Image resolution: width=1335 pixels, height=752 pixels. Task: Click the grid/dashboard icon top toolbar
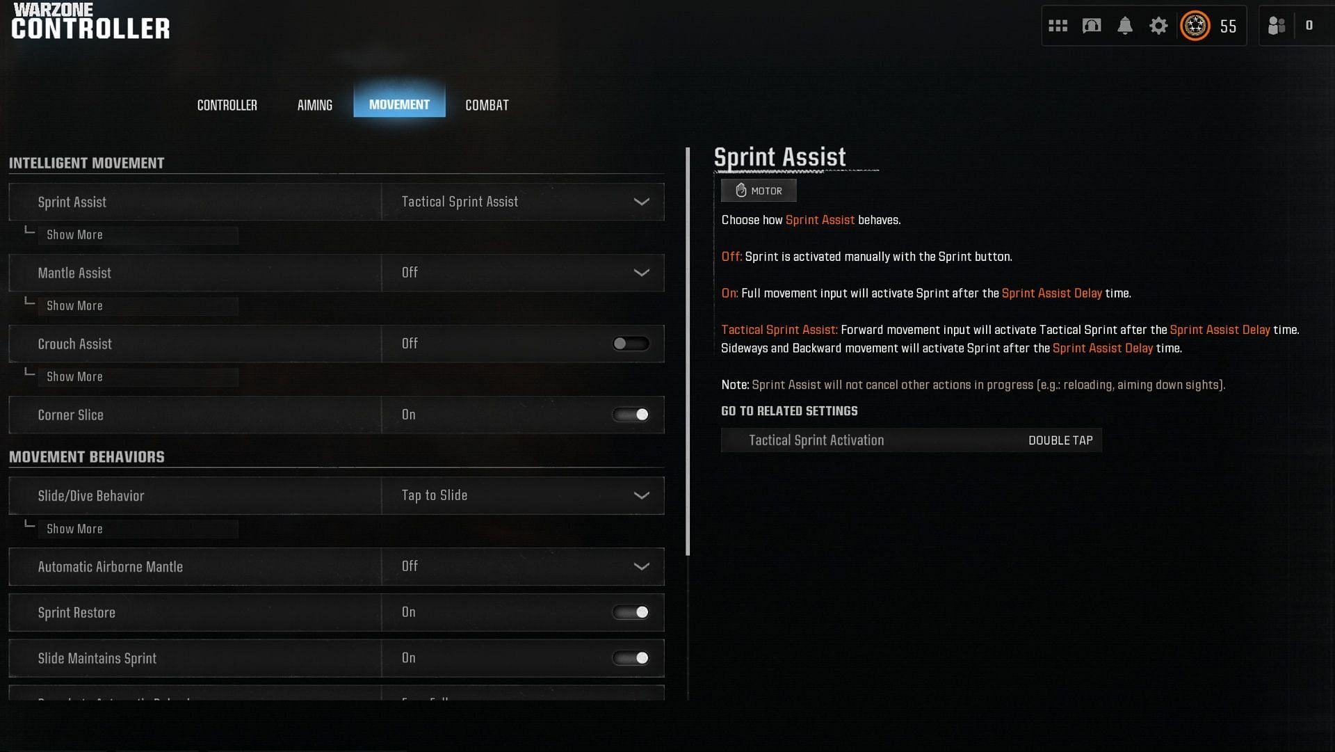click(x=1058, y=25)
